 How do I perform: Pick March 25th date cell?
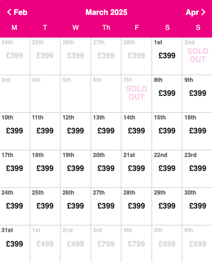tap(45, 207)
